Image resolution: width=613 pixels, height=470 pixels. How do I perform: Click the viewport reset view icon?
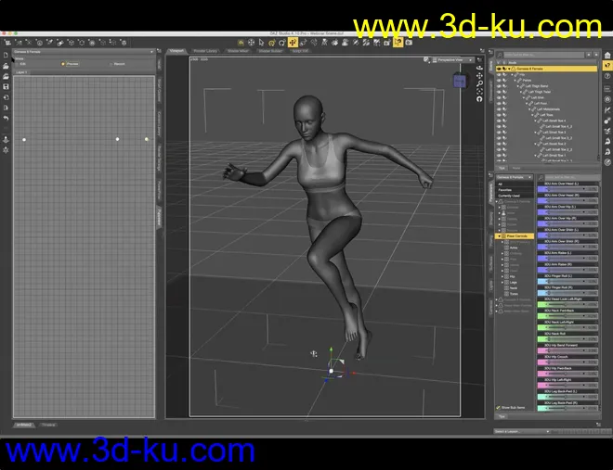click(479, 97)
